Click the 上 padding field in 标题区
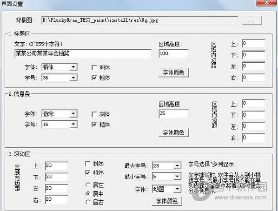This screenshot has width=278, height=211. [x=253, y=43]
